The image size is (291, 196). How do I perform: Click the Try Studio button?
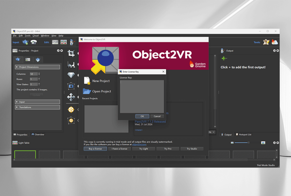pos(192,149)
